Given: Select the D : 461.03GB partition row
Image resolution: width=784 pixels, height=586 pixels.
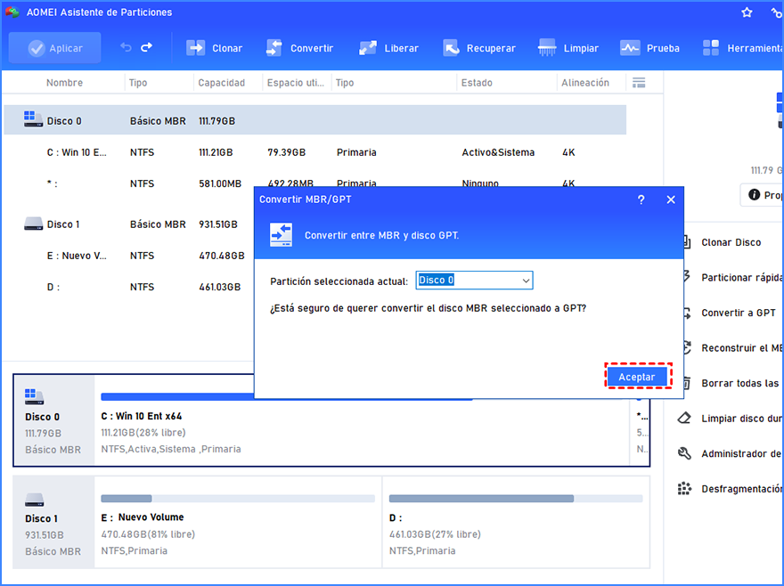Looking at the screenshot, I should click(129, 287).
